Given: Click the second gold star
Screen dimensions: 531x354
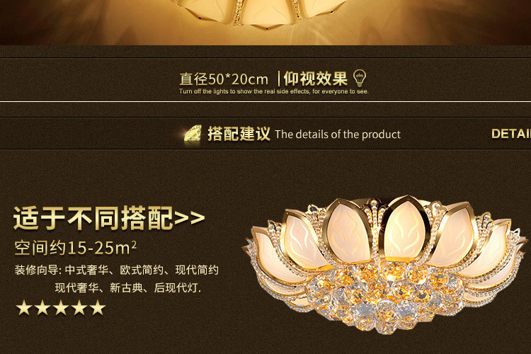Looking at the screenshot, I should pos(42,307).
